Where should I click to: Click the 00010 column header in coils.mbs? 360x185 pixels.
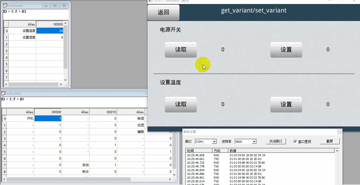pyautogui.click(x=103, y=112)
